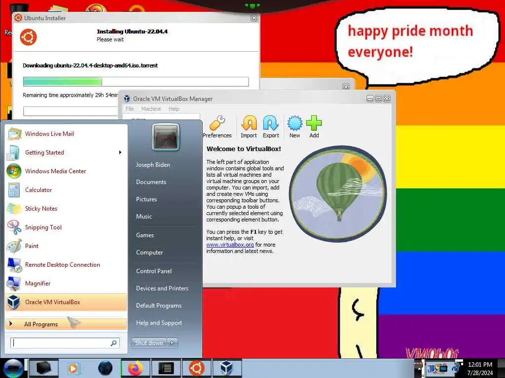Open Machine menu in VirtualBox Manager

tap(151, 109)
